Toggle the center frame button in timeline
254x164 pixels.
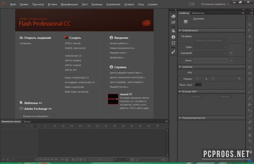62,160
